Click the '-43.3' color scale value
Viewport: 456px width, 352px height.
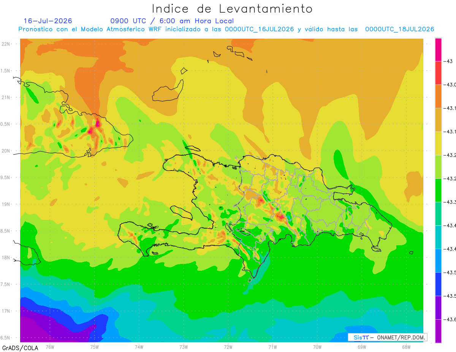pos(450,202)
